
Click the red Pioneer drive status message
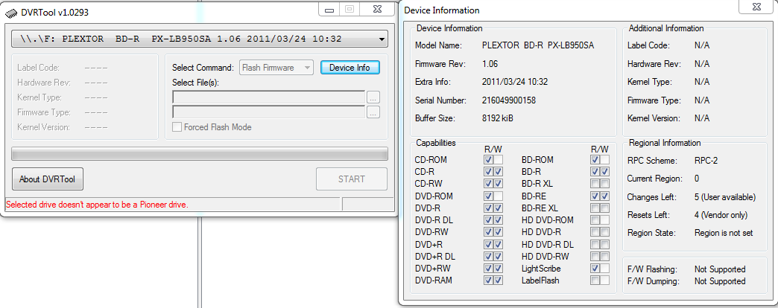[x=97, y=204]
